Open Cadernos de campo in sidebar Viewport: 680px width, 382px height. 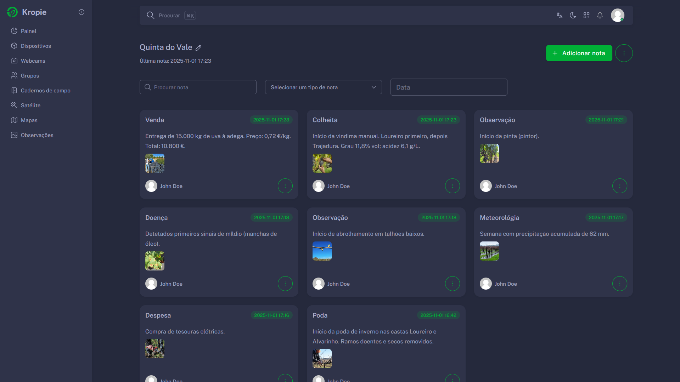click(45, 91)
